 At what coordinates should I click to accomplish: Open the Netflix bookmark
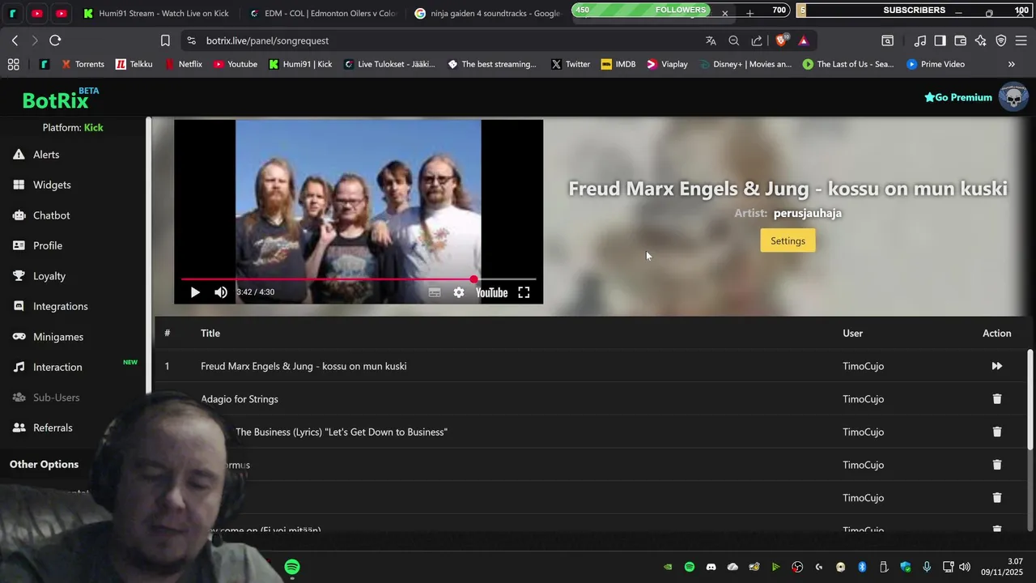pyautogui.click(x=183, y=64)
